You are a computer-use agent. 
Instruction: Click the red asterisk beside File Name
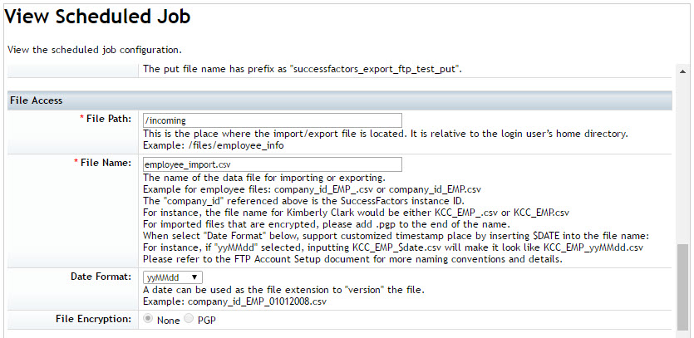[76, 161]
